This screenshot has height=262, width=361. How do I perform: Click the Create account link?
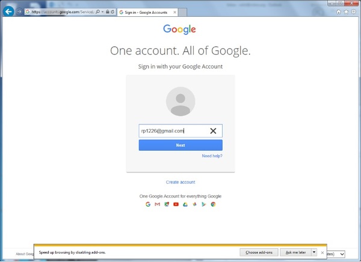[x=180, y=182]
